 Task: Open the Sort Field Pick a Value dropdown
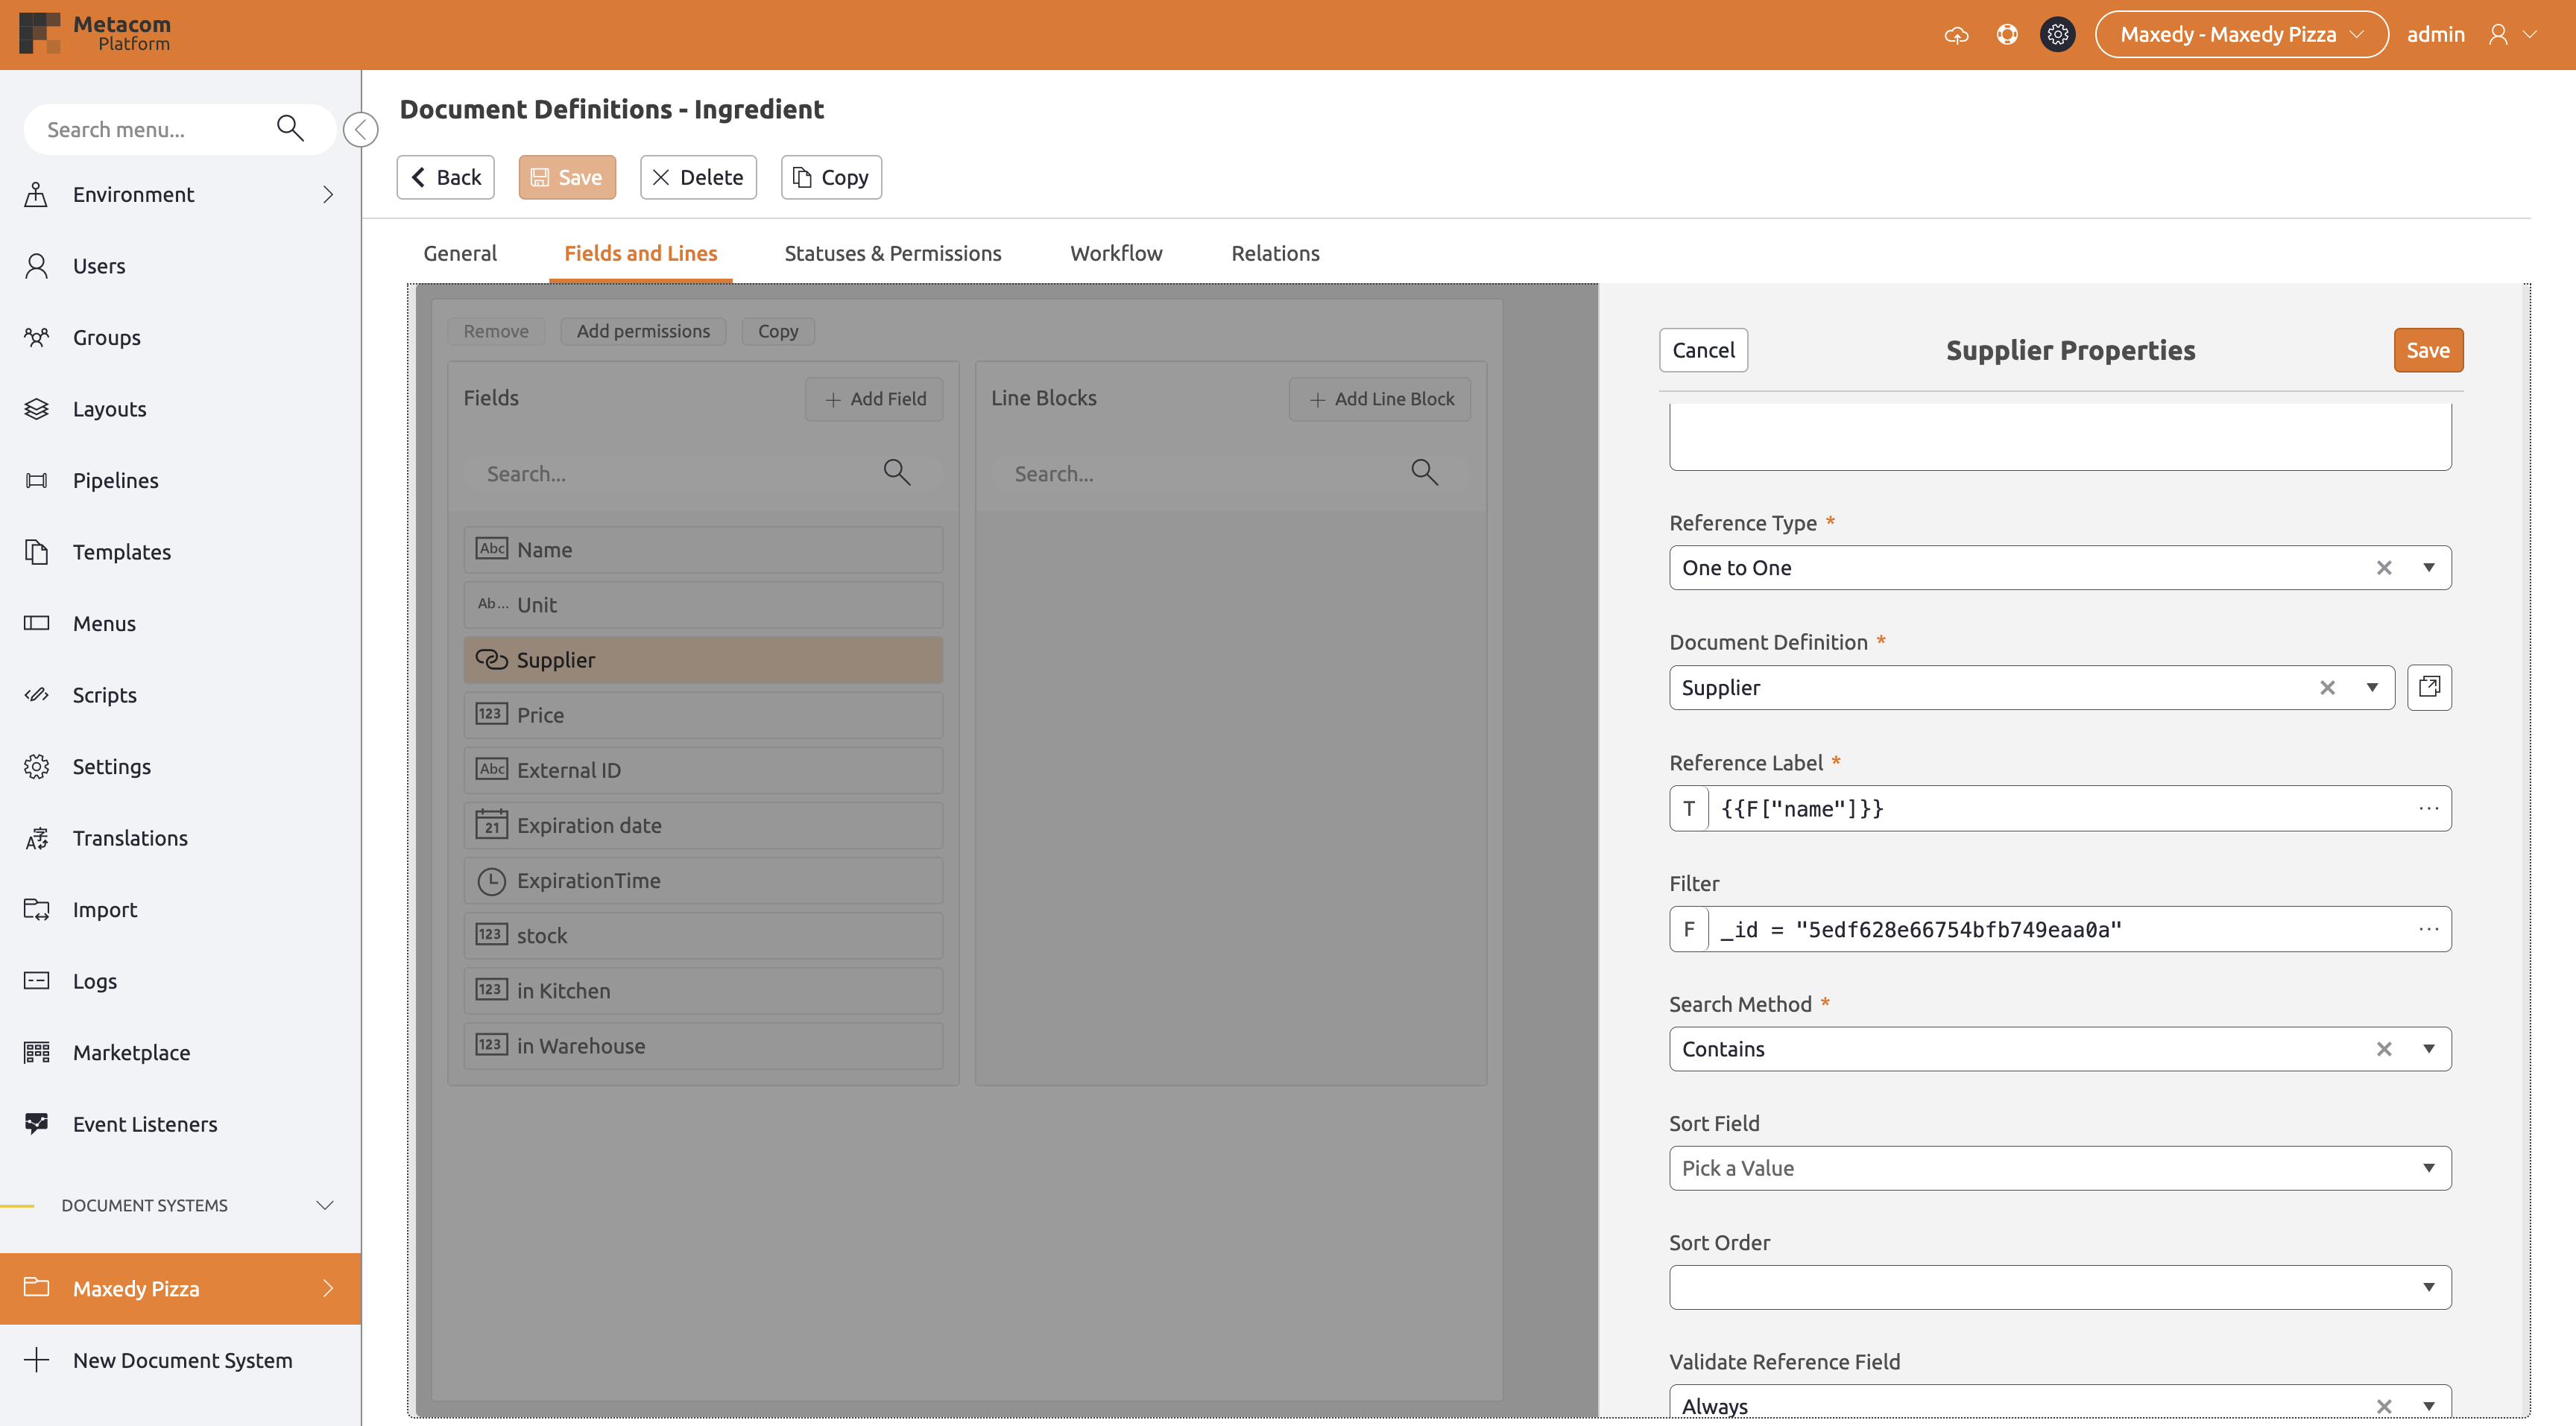2060,1168
